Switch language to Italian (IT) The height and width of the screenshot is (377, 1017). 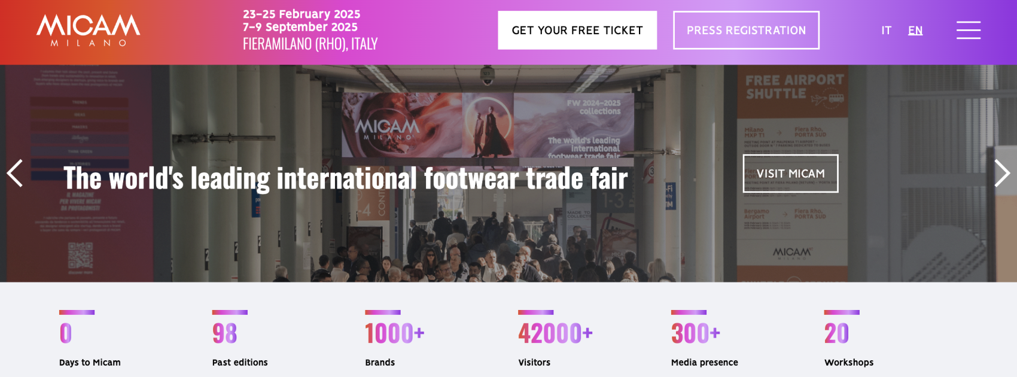[x=886, y=31]
